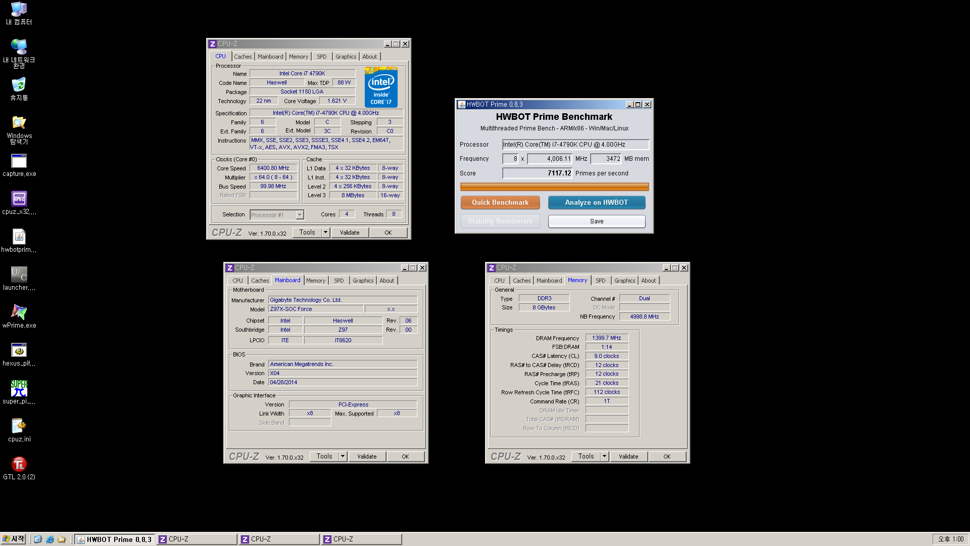Click the frequency field showing 4,006.11
Viewport: 970px width, 546px height.
click(x=550, y=159)
